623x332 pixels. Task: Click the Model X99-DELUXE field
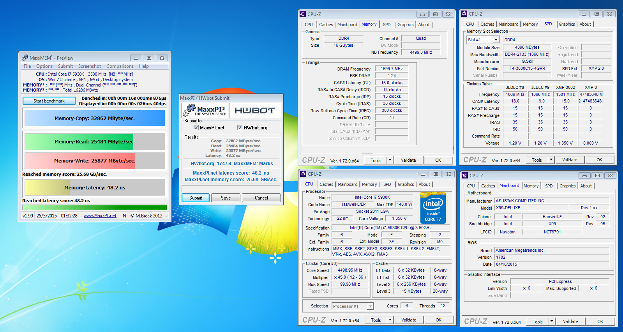[x=531, y=208]
